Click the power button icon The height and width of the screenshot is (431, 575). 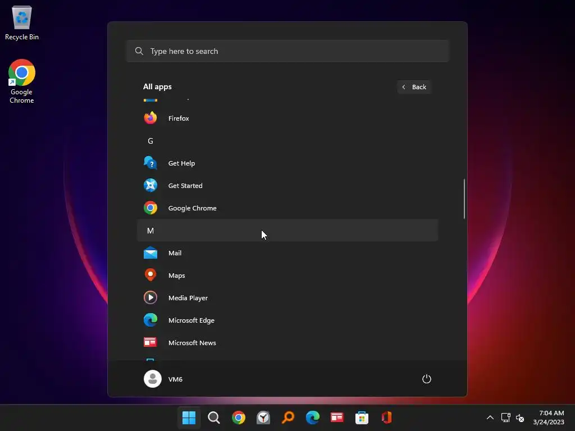[427, 379]
